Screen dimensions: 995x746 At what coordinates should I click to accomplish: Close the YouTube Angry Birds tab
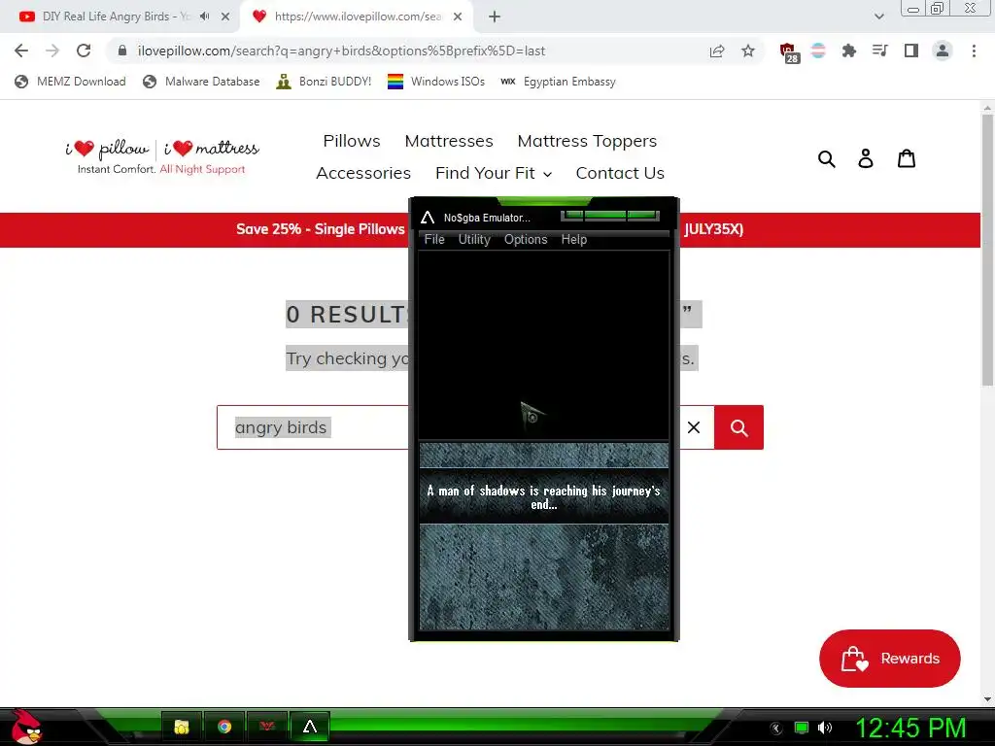click(x=225, y=17)
